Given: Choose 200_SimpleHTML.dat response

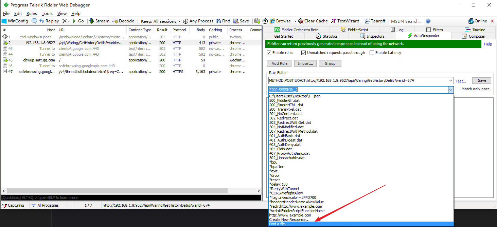Looking at the screenshot, I should coord(361,105).
